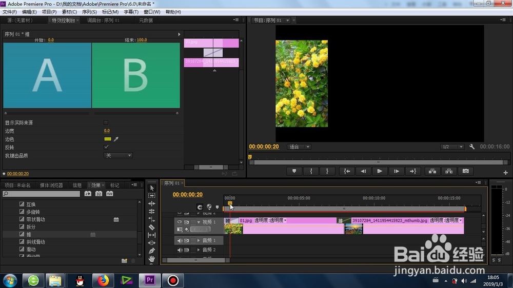Open 01.jpg clip opacity dropdown

[270, 220]
